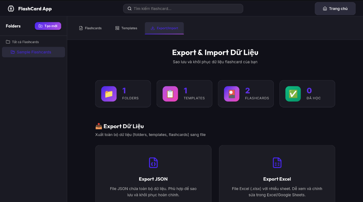363x202 pixels.
Task: Click the FlashCard App title text
Action: (x=35, y=9)
